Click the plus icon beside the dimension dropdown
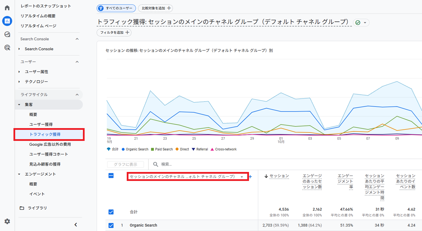Viewport: 422px width, 231px height. pyautogui.click(x=250, y=177)
